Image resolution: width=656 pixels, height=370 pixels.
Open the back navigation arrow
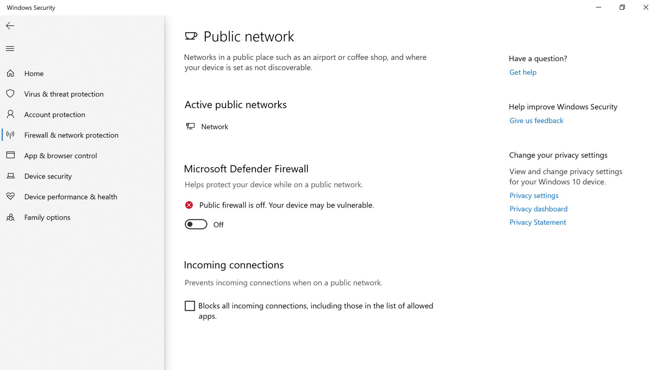coord(10,26)
